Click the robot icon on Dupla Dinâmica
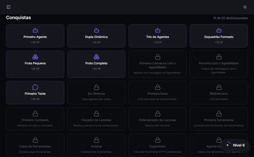Image resolution: width=254 pixels, height=157 pixels. [x=96, y=30]
